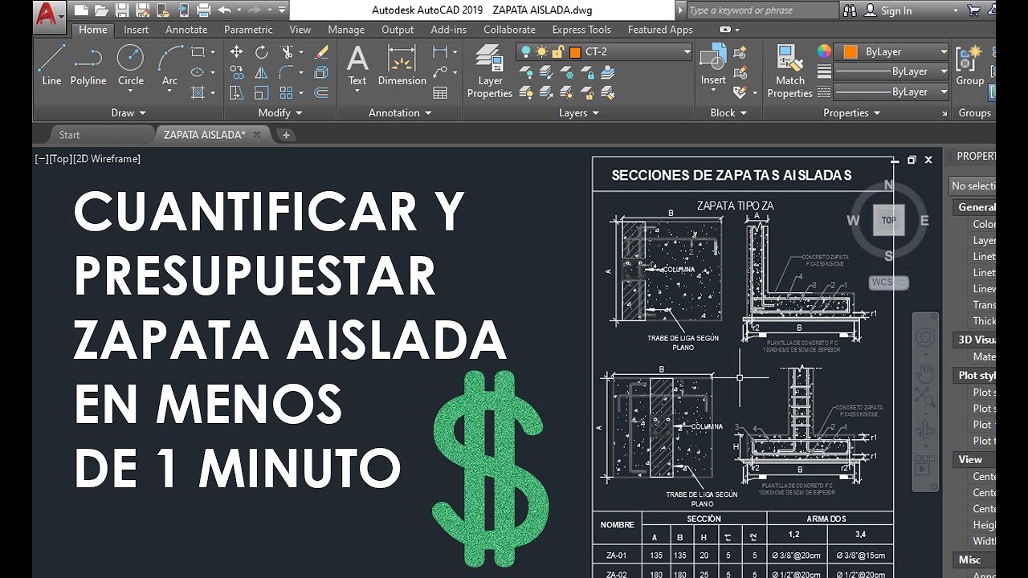Viewport: 1028px width, 578px height.
Task: Expand the Layers panel
Action: [578, 113]
